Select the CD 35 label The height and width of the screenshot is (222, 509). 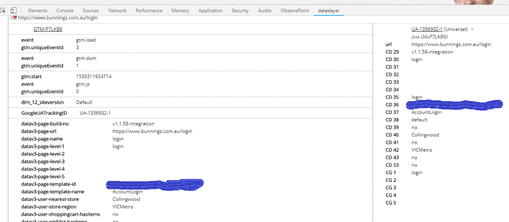[392, 97]
